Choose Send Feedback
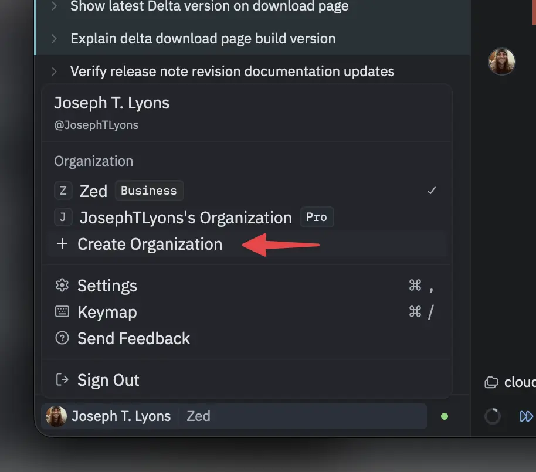 247,338
